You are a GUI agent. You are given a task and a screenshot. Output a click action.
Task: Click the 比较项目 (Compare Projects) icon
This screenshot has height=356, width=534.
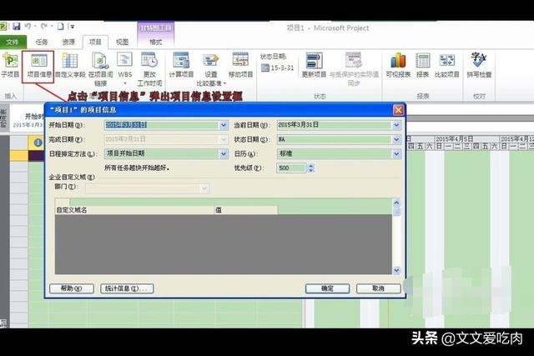[x=448, y=65]
